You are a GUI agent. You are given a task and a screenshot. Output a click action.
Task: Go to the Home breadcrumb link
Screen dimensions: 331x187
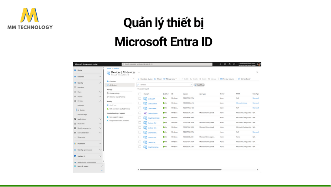[x=109, y=69]
